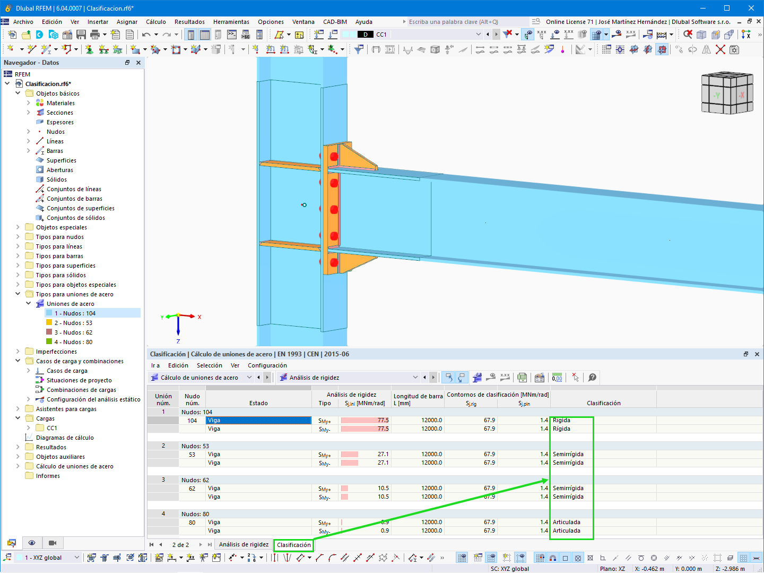
Task: Switch to the Clasificación tab
Action: [x=294, y=545]
